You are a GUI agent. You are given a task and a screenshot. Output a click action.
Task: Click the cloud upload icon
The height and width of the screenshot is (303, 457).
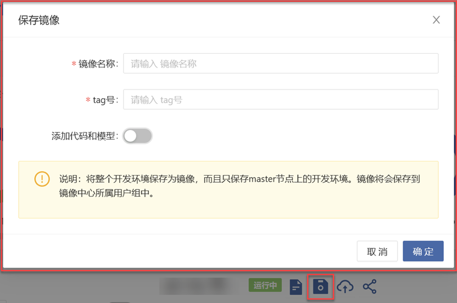[345, 287]
